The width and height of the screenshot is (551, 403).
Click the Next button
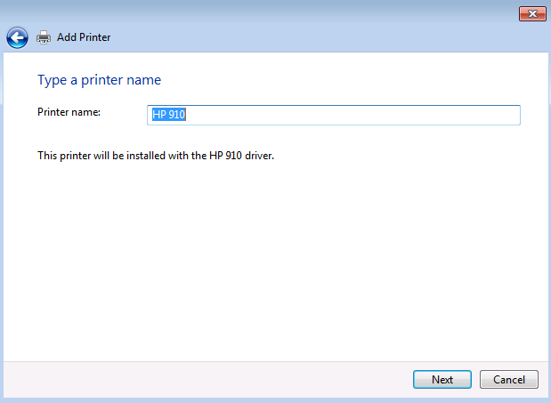tap(442, 380)
